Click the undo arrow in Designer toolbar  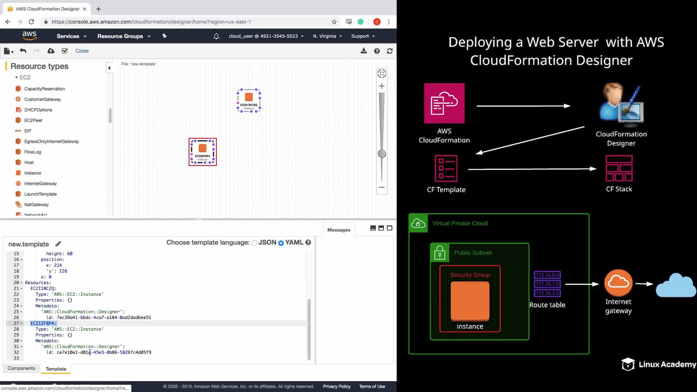23,51
